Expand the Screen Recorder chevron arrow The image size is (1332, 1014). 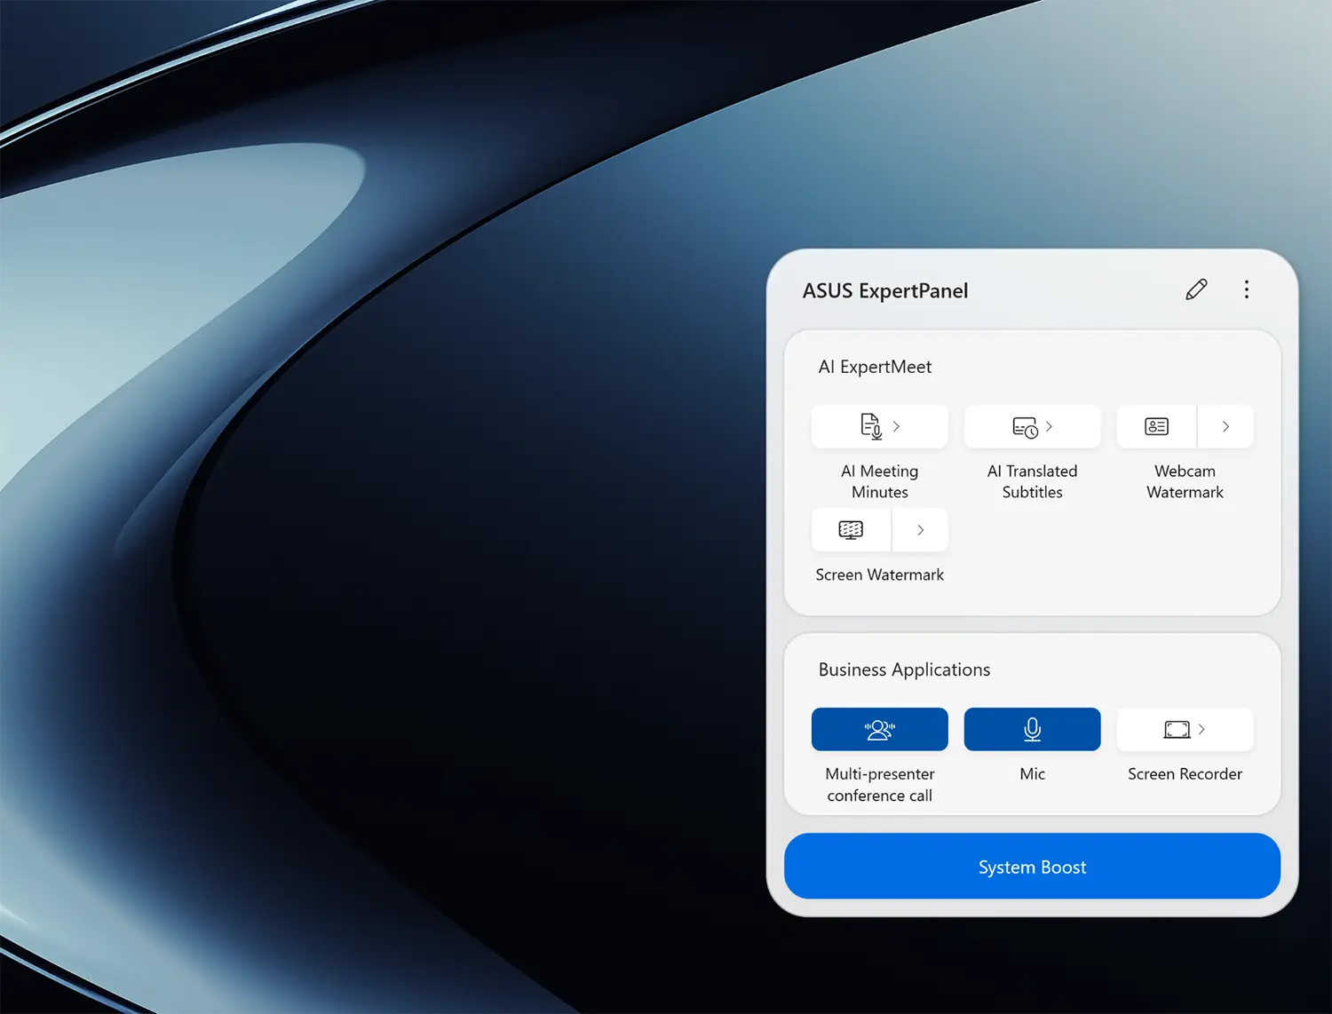(1202, 729)
